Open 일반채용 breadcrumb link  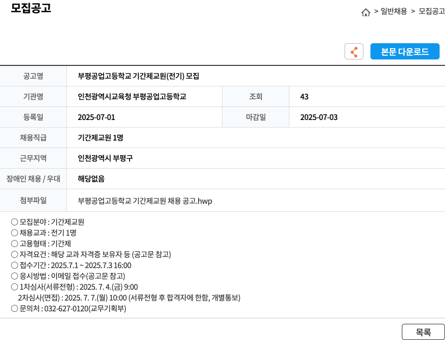pyautogui.click(x=394, y=11)
